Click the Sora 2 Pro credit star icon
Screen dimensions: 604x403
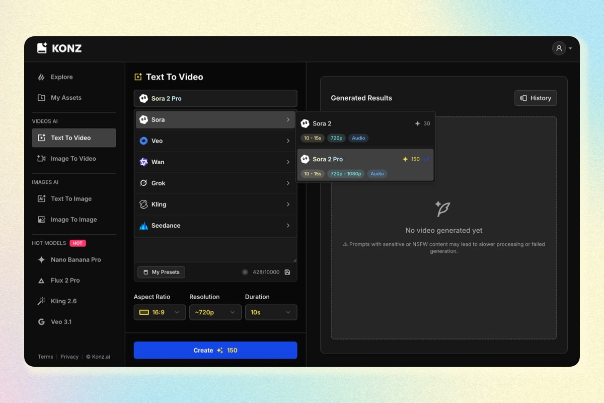[405, 159]
